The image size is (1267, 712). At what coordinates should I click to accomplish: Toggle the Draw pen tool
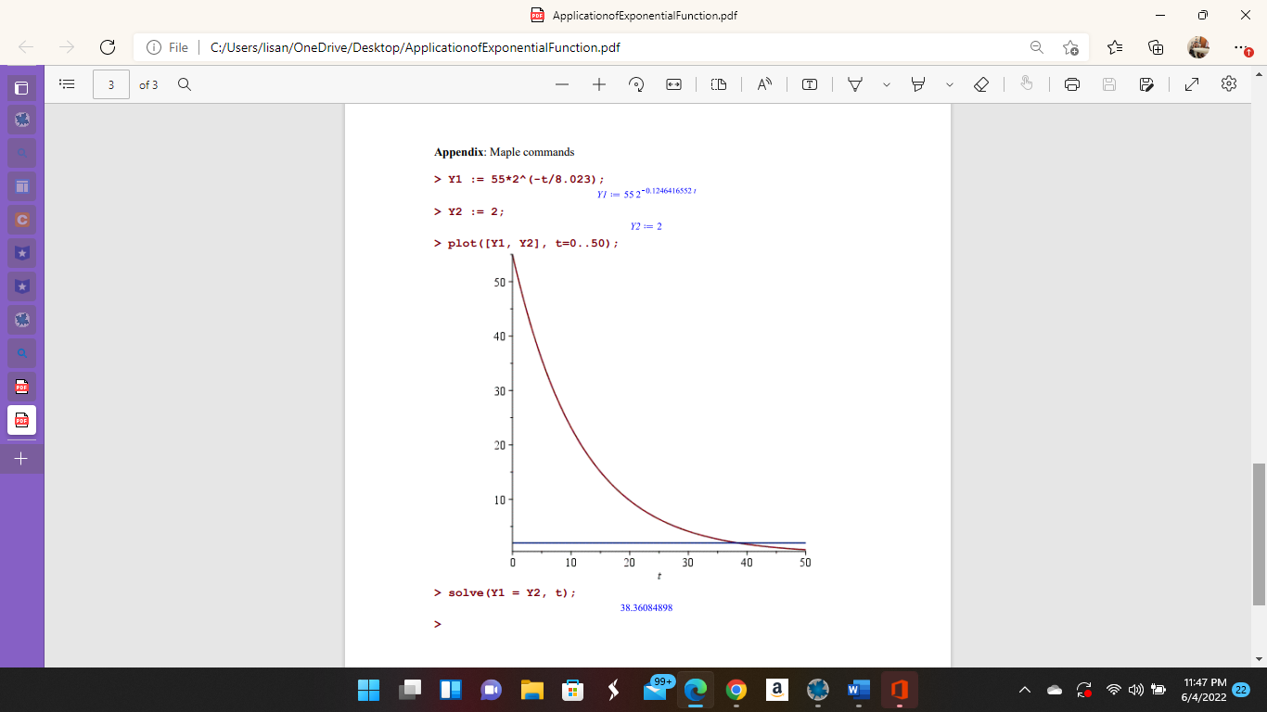pyautogui.click(x=855, y=84)
